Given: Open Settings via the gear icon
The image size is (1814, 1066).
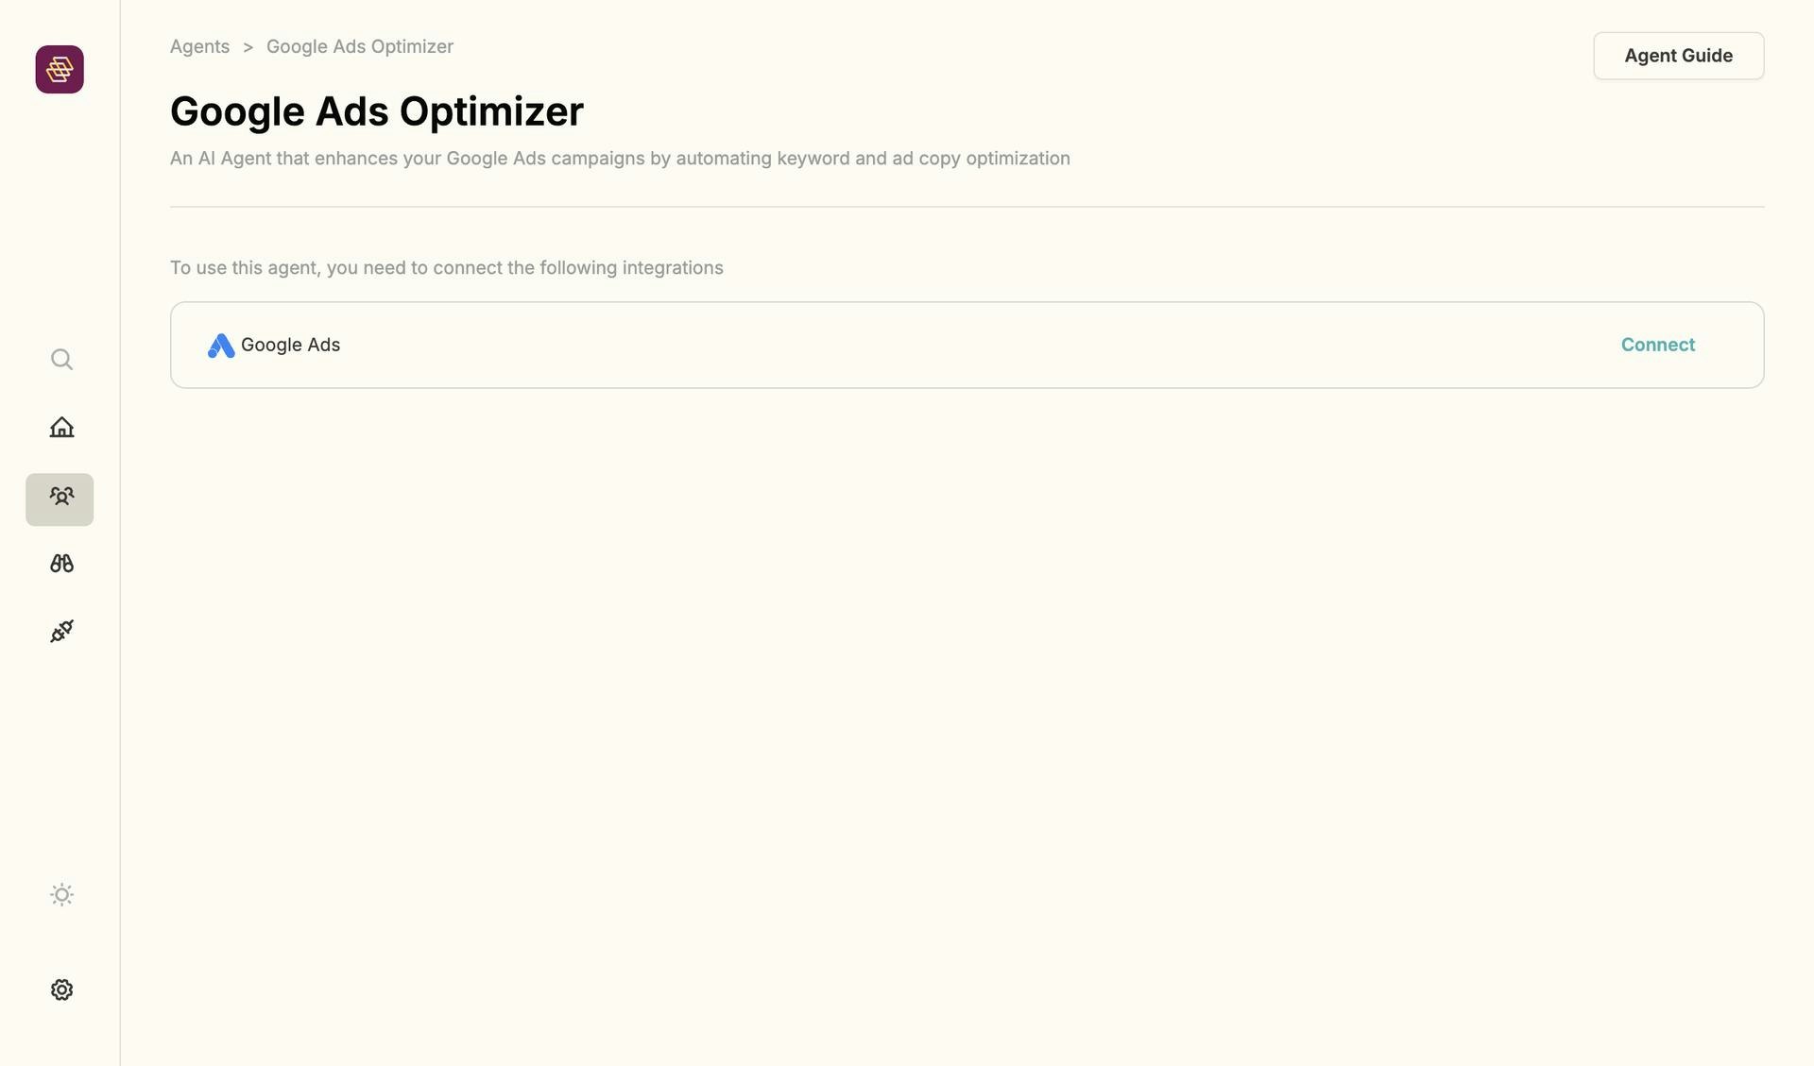Looking at the screenshot, I should (x=60, y=989).
